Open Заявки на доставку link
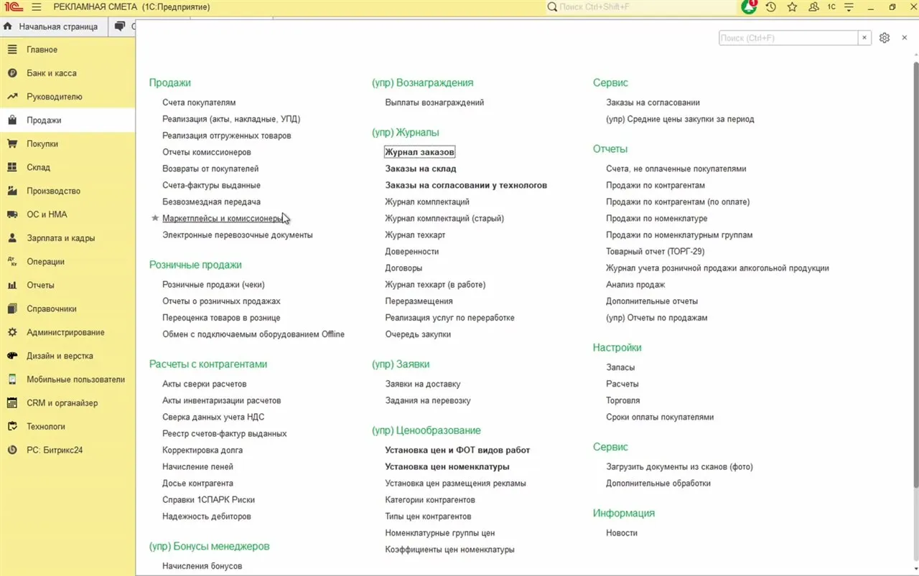The width and height of the screenshot is (919, 576). click(423, 384)
